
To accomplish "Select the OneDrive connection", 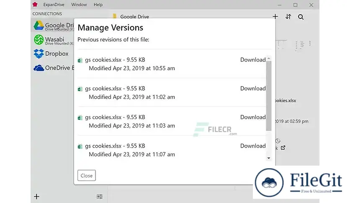I will tap(54, 68).
